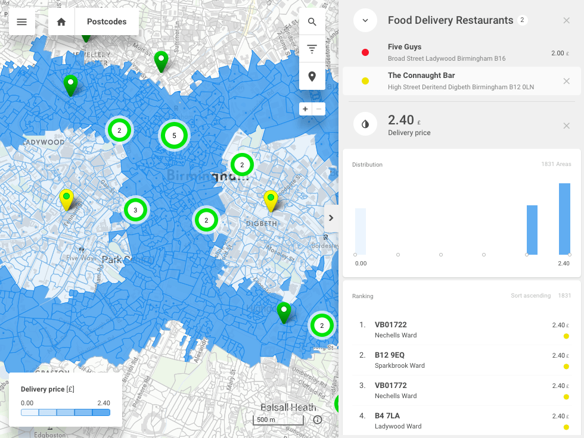
Task: Open the map search tool
Action: [312, 23]
